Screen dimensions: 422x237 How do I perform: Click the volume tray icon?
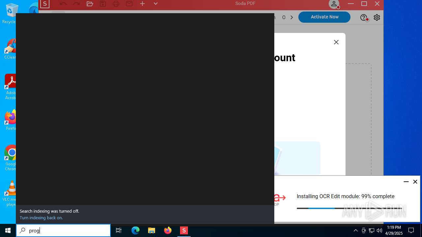(x=379, y=230)
